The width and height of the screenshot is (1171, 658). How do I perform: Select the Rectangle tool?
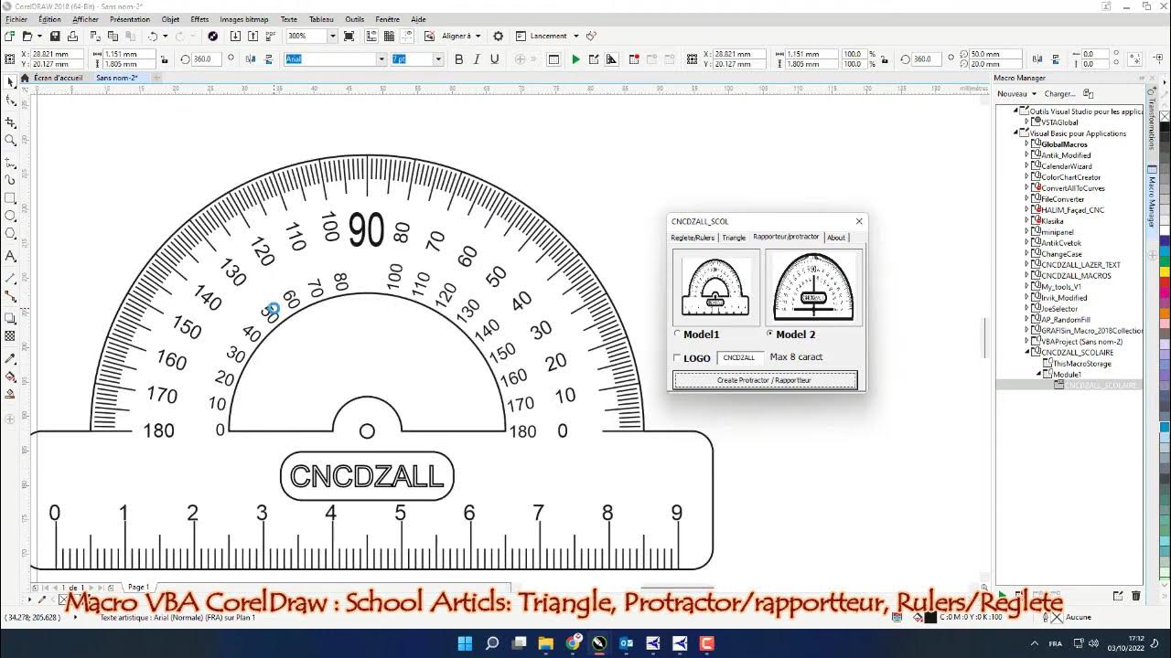[10, 198]
